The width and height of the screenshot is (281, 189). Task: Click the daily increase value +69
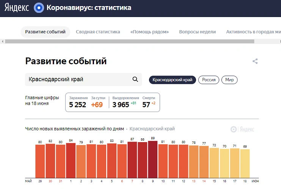97,105
